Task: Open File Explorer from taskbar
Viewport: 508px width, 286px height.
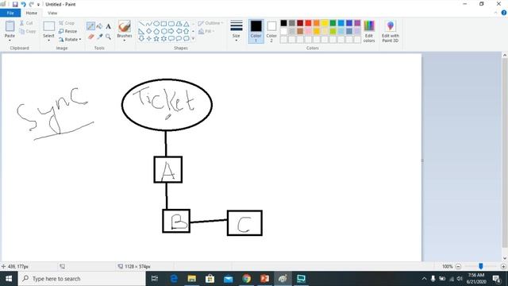Action: [x=192, y=279]
